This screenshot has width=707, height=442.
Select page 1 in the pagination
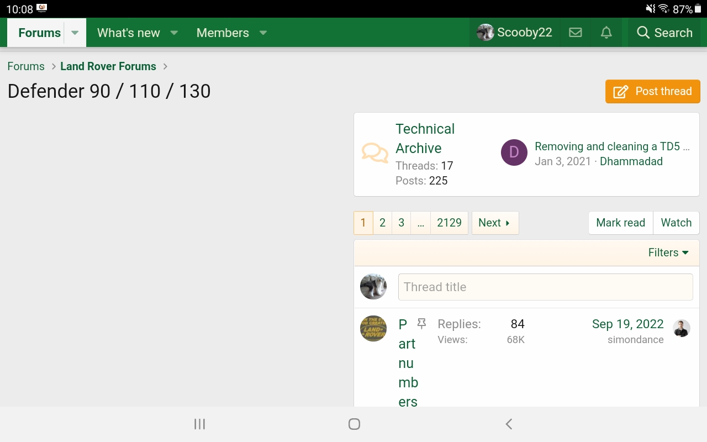tap(363, 223)
